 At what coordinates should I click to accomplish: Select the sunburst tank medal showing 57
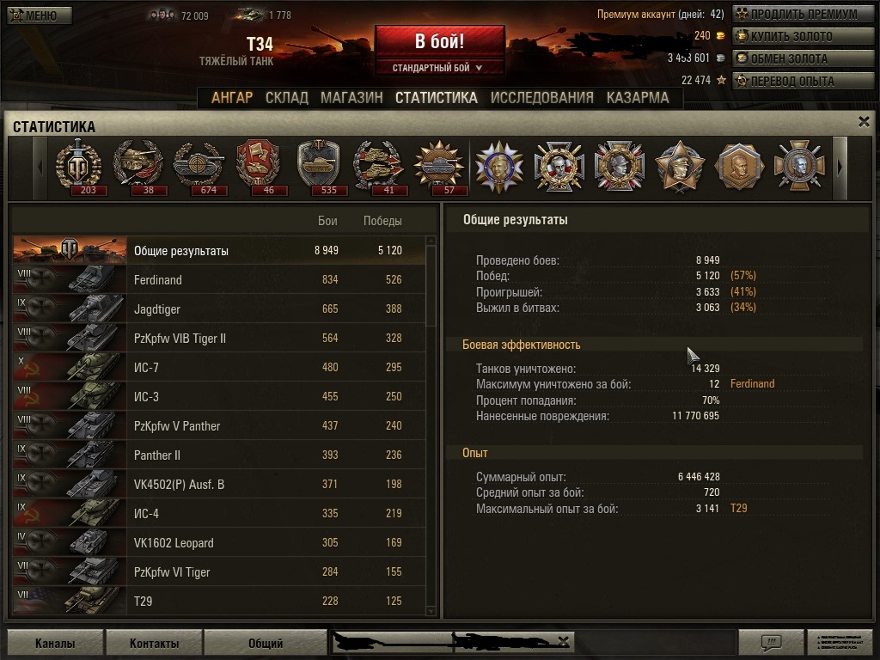point(439,166)
